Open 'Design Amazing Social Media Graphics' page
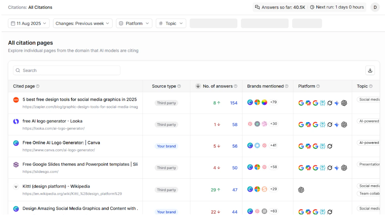Screen dimensions: 385x219 click(x=80, y=208)
